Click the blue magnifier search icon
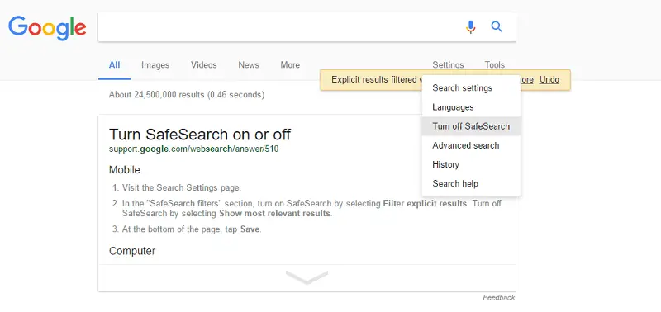This screenshot has width=661, height=312. [x=497, y=27]
